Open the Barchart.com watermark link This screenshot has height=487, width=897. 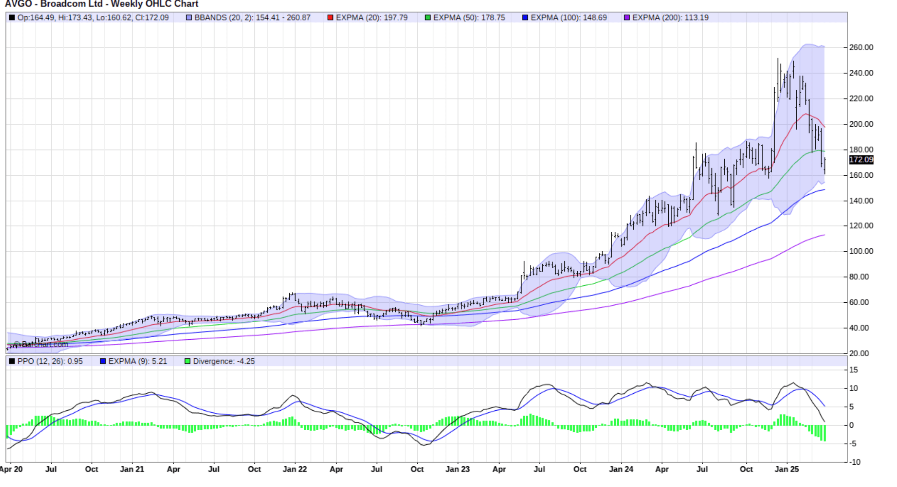(41, 345)
